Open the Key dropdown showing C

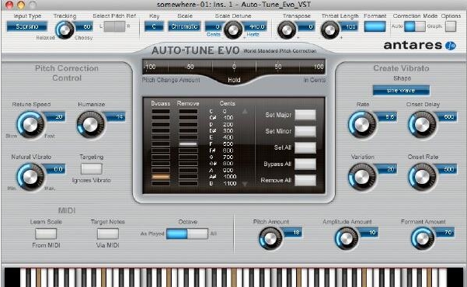click(x=154, y=26)
